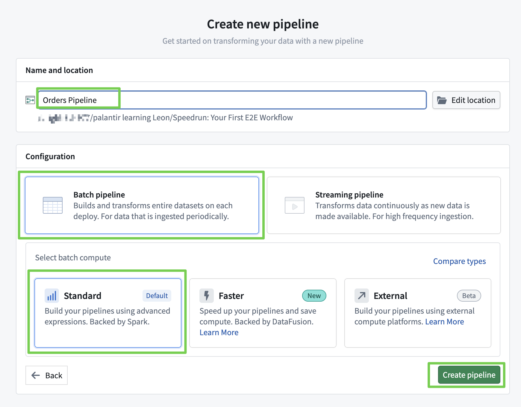521x407 pixels.
Task: Click the table icon on Batch pipeline card
Action: click(x=53, y=205)
